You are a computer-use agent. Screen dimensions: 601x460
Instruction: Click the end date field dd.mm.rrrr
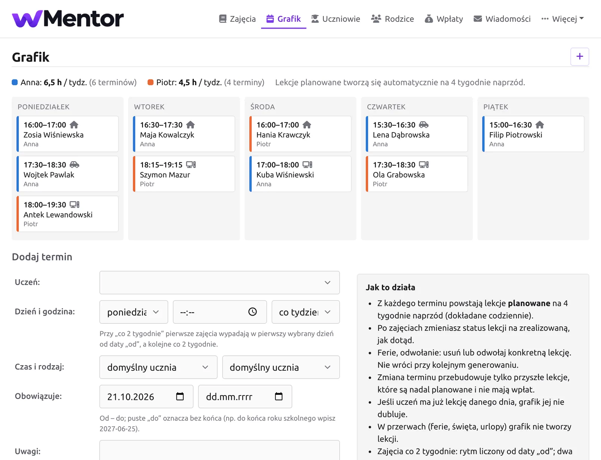click(x=245, y=397)
